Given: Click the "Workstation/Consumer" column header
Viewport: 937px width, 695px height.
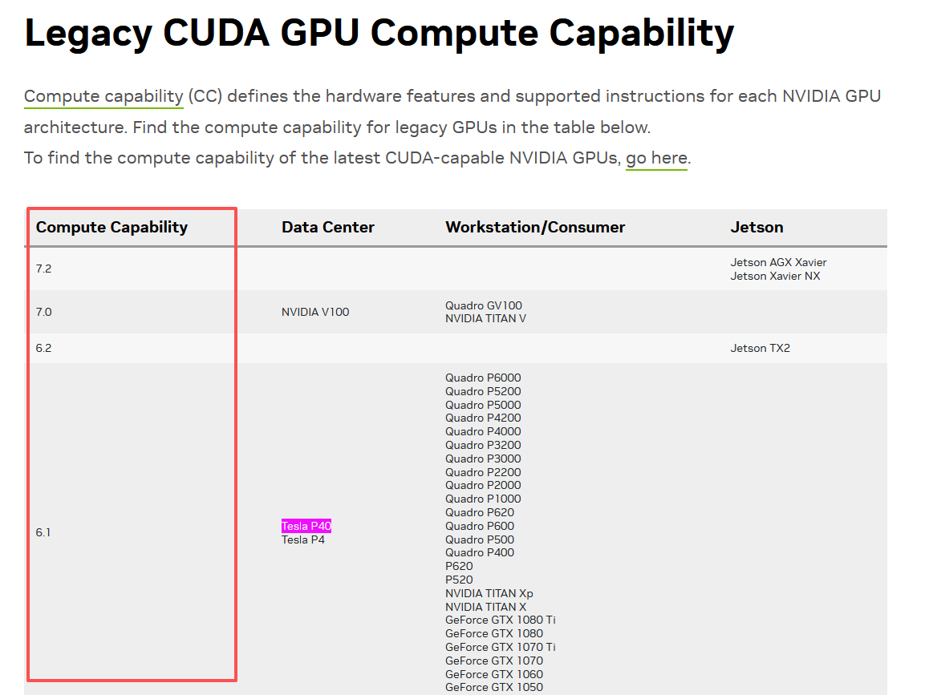Looking at the screenshot, I should [535, 227].
